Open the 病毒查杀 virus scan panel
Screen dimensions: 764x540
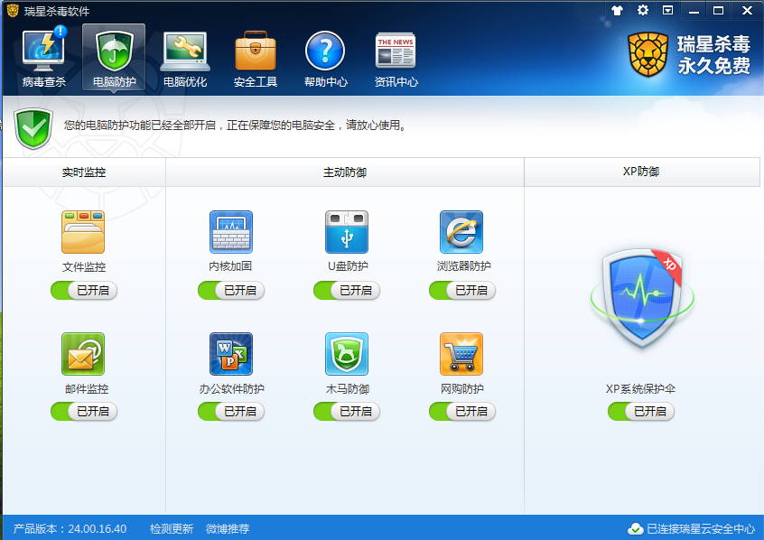[x=43, y=54]
